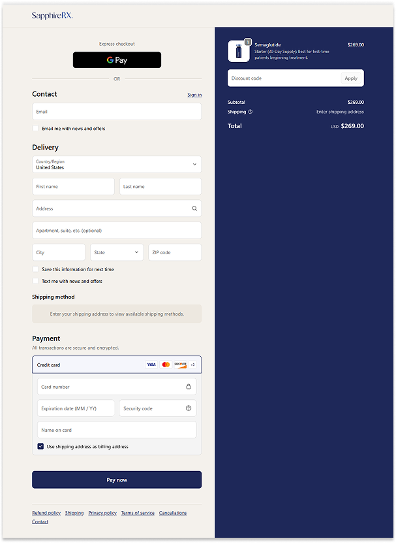
Task: Focus the Security code field
Action: pyautogui.click(x=158, y=408)
